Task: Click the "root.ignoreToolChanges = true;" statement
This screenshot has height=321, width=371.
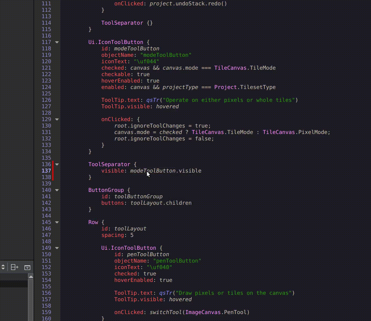Action: point(162,126)
